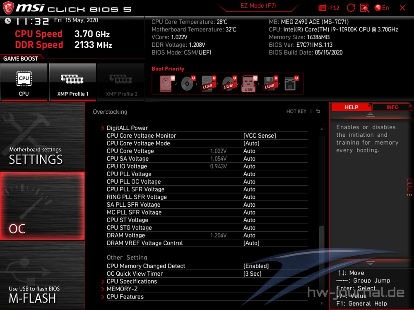
Task: Select the USB floppy boot device icon
Action: (270, 83)
